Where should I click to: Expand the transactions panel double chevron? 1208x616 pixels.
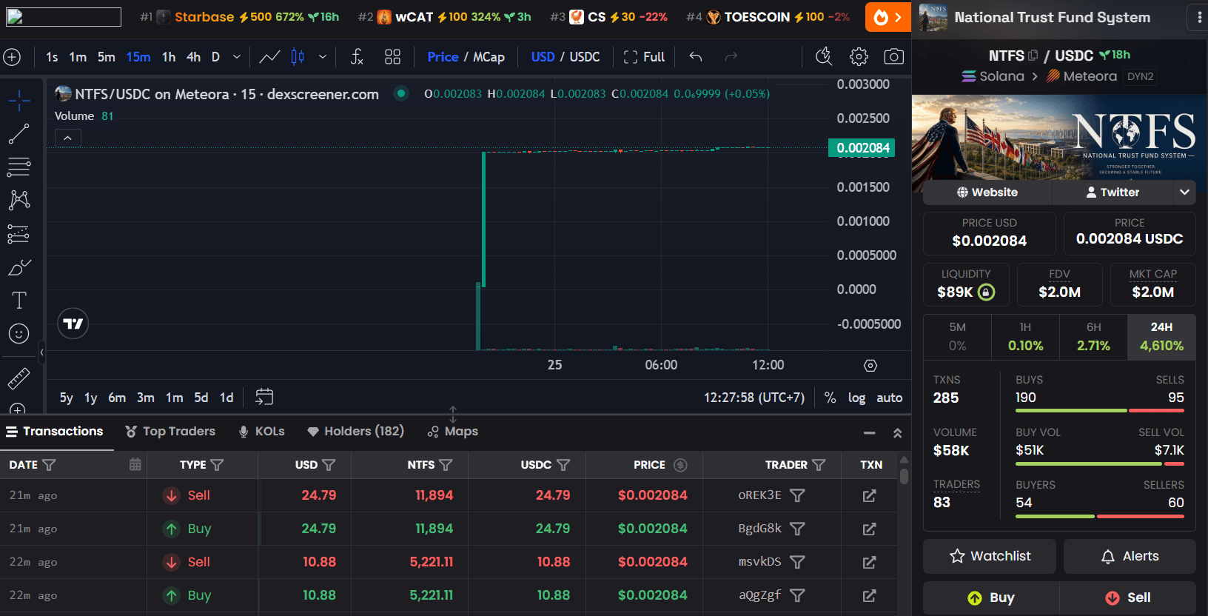[x=898, y=433]
